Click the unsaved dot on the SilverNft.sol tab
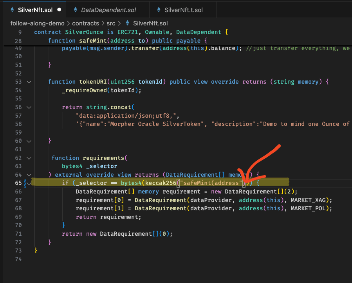The height and width of the screenshot is (283, 352). 59,10
